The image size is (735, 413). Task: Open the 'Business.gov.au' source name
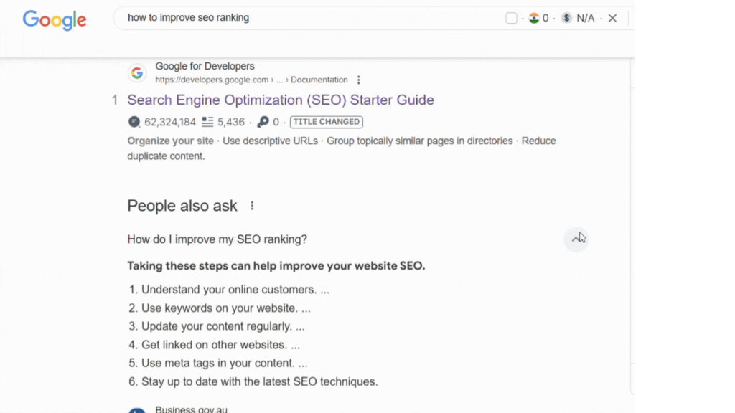[191, 409]
